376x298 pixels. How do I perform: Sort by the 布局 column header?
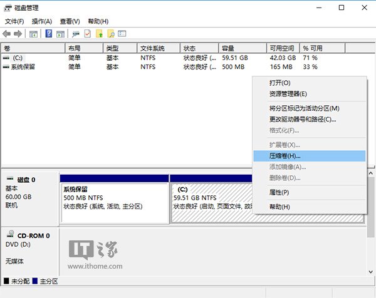(x=84, y=48)
